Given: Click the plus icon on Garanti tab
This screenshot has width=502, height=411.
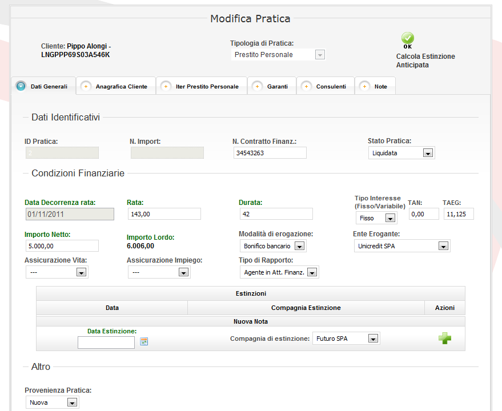Looking at the screenshot, I should click(x=257, y=86).
